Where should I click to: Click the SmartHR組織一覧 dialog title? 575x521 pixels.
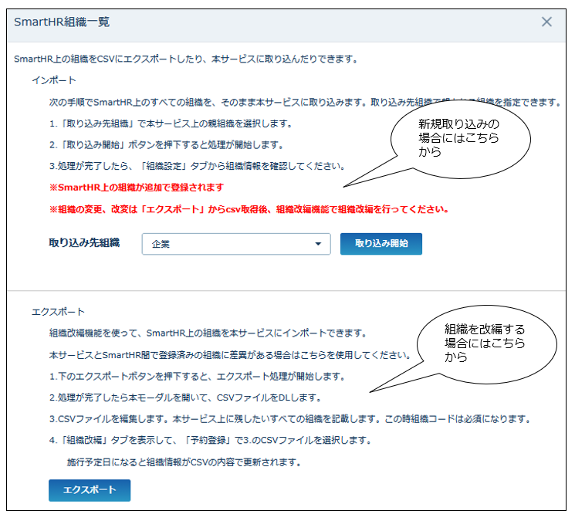(x=62, y=22)
